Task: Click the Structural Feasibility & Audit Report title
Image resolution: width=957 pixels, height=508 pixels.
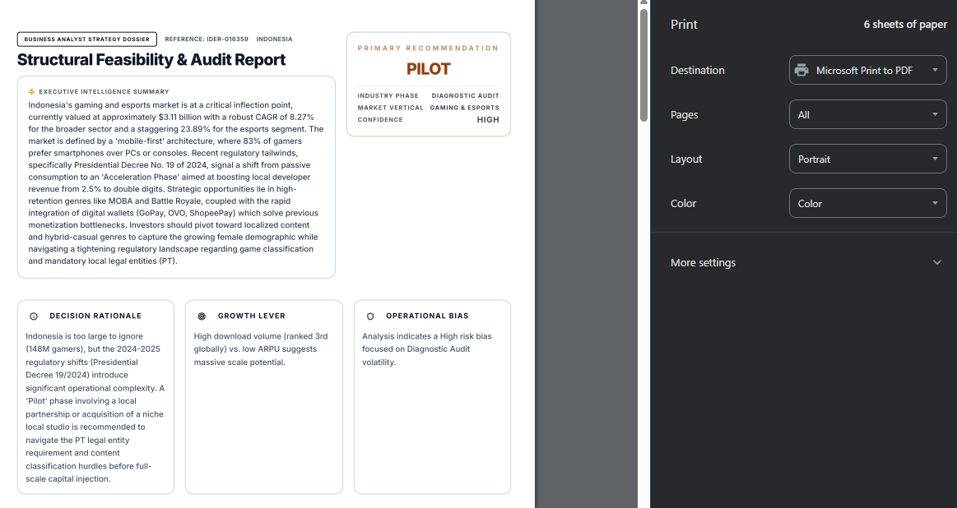Action: click(x=151, y=59)
